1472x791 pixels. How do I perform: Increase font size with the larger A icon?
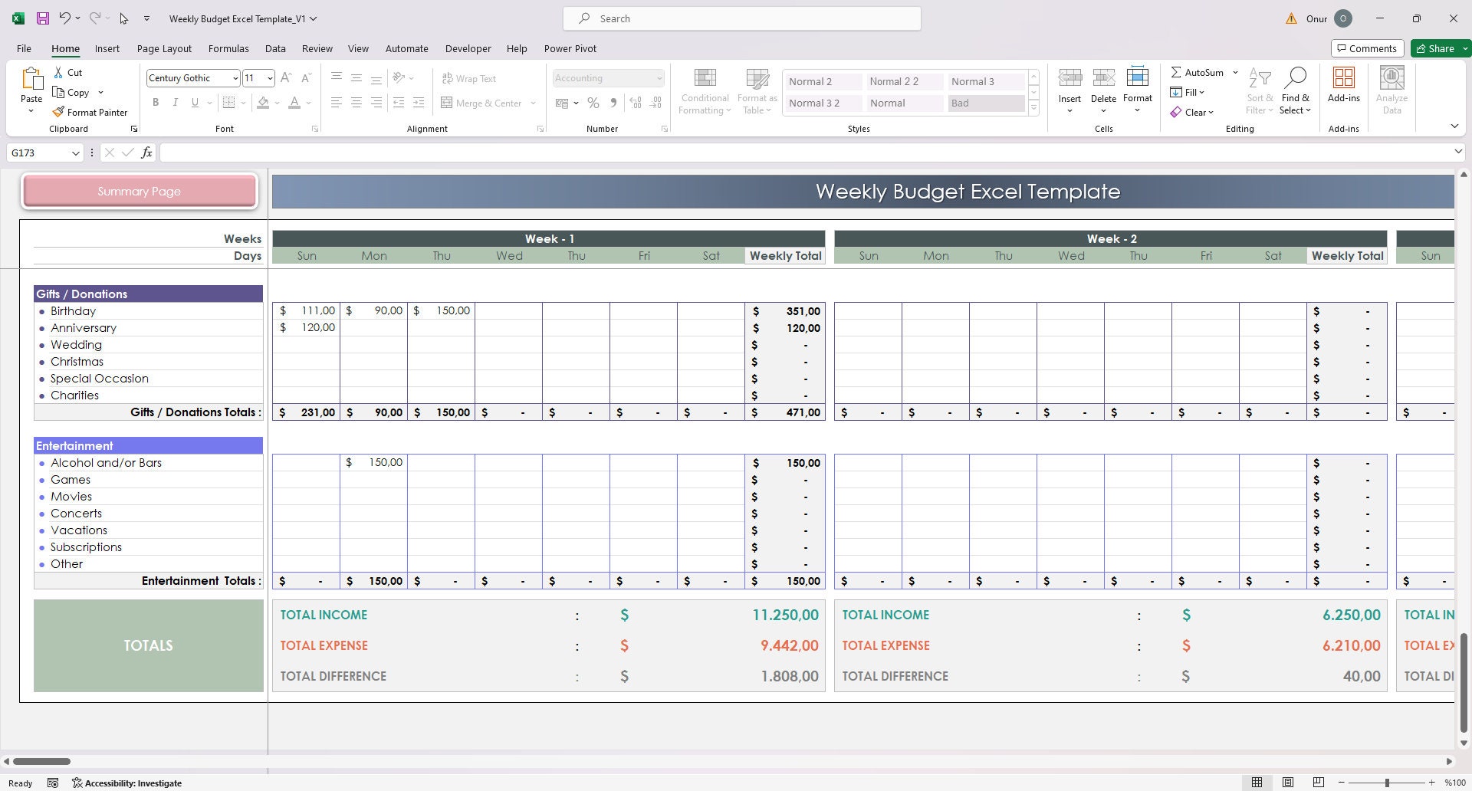pyautogui.click(x=286, y=77)
